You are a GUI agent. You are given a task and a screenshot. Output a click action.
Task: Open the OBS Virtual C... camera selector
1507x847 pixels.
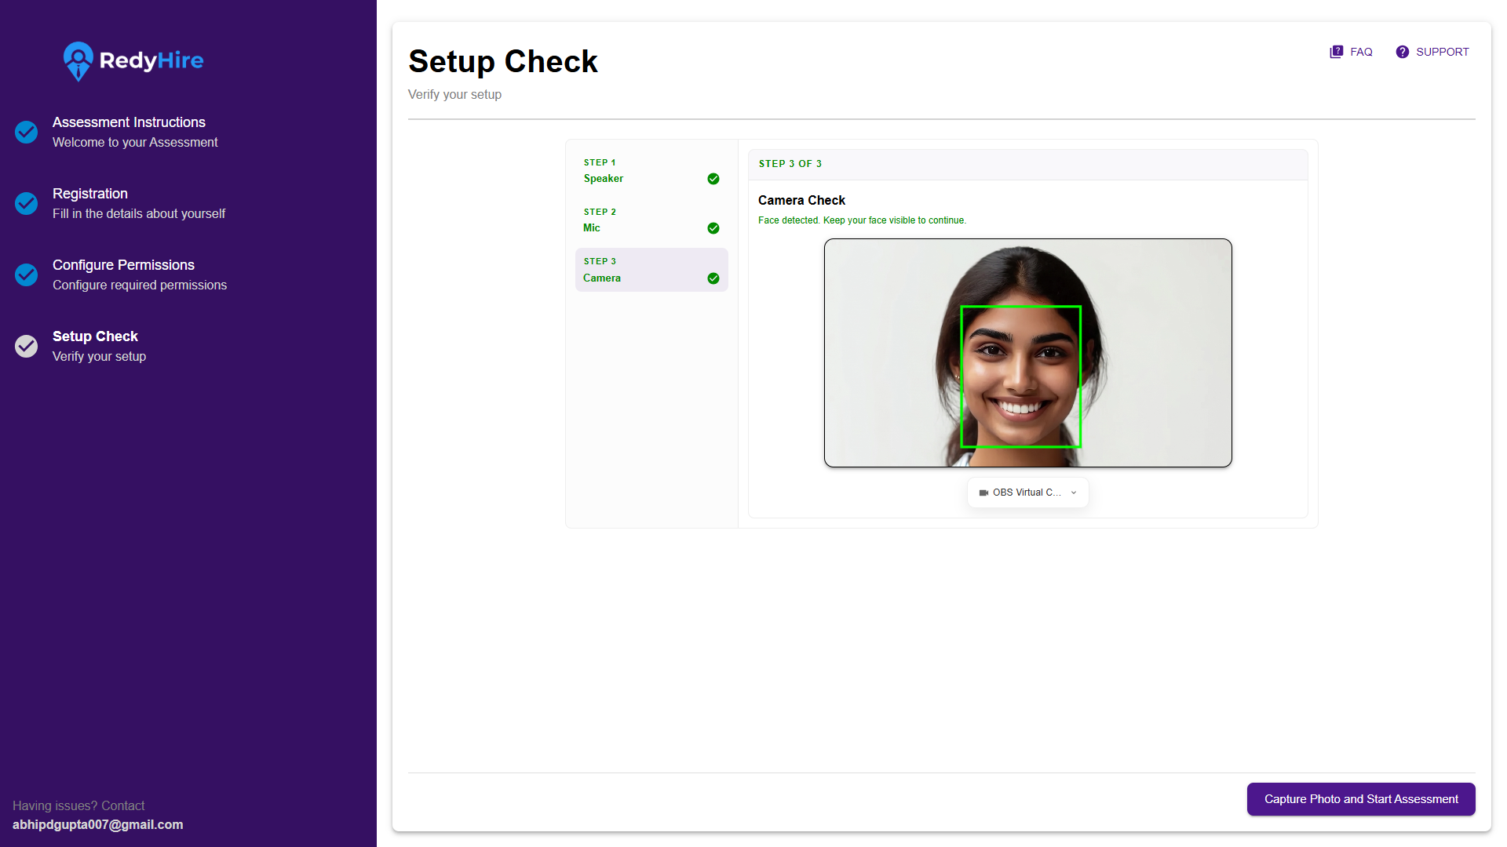1027,493
